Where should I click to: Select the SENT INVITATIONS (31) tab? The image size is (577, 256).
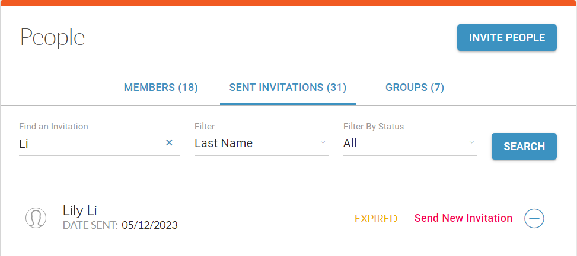[x=288, y=88]
